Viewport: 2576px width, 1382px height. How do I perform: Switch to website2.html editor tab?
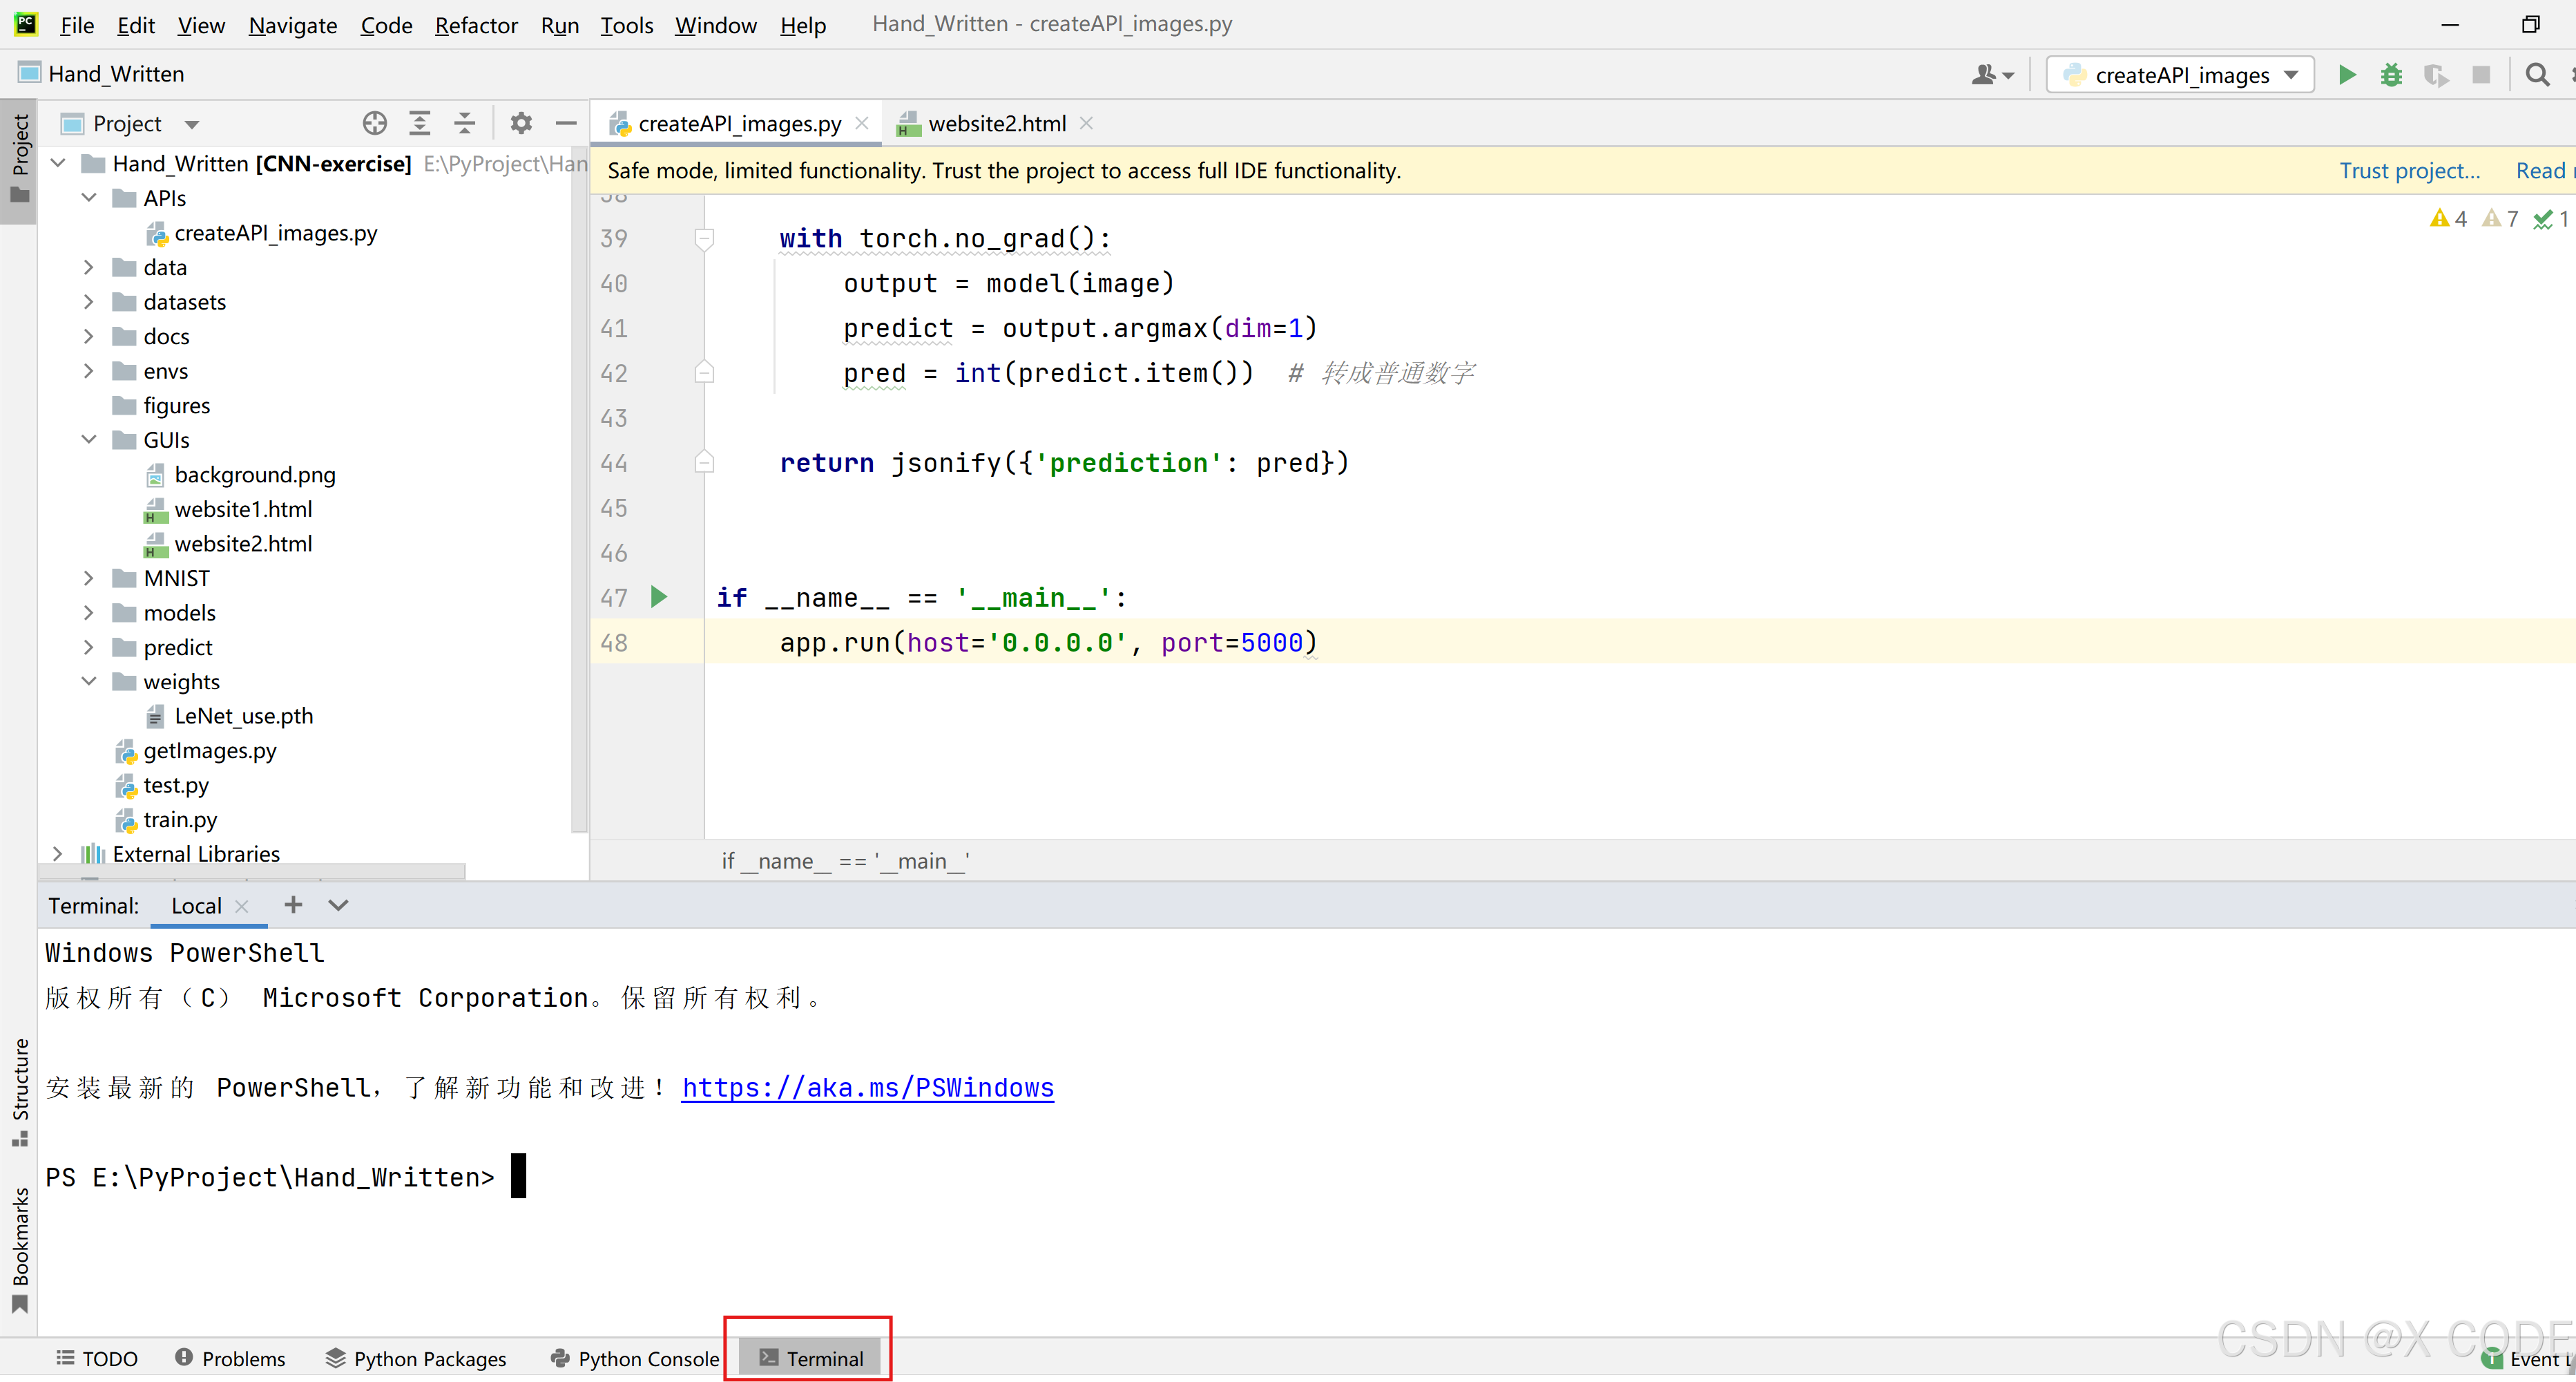click(996, 123)
